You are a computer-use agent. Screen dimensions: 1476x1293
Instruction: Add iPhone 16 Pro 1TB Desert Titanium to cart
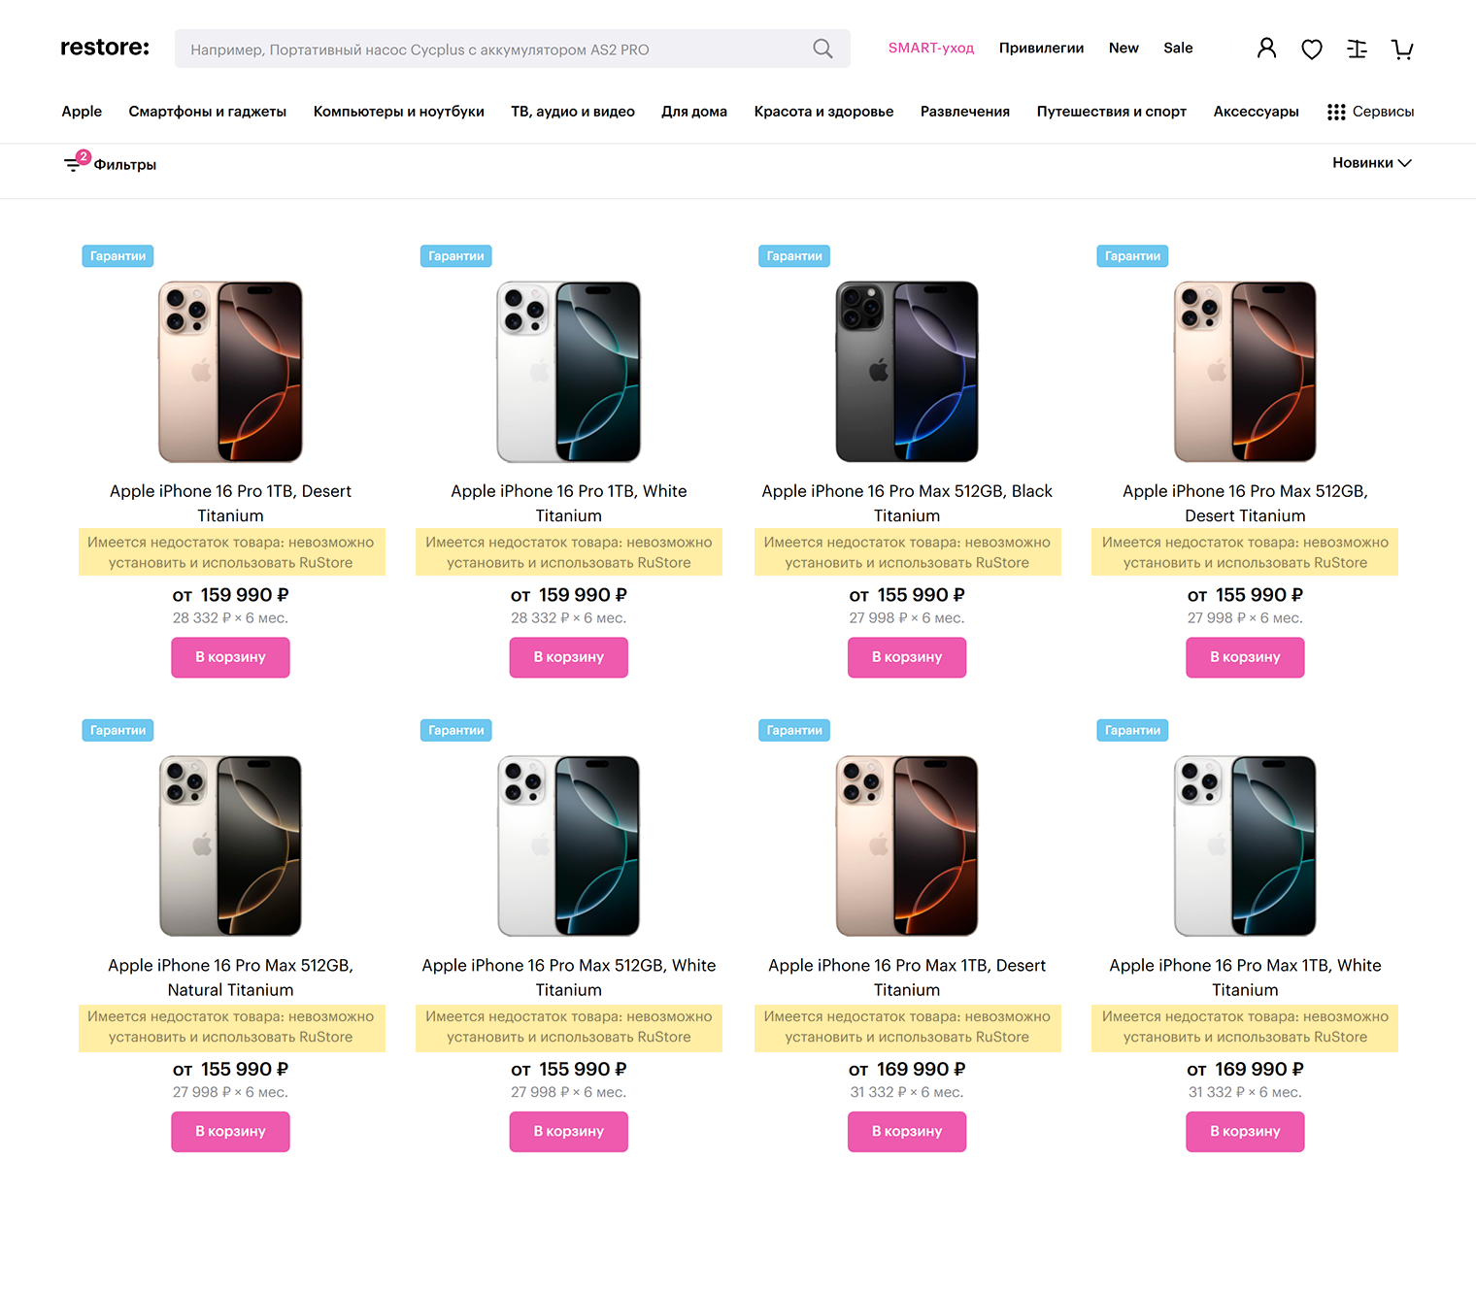coord(230,657)
